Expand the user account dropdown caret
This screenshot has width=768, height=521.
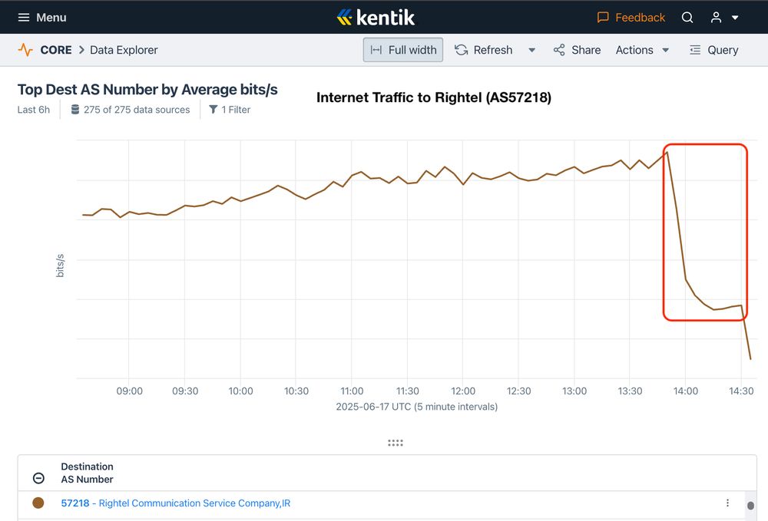tap(735, 18)
